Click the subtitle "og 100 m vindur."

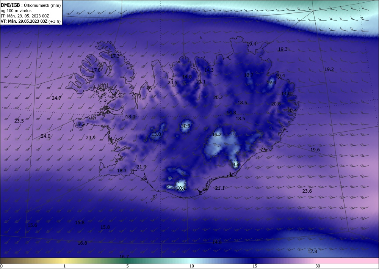click(16, 11)
